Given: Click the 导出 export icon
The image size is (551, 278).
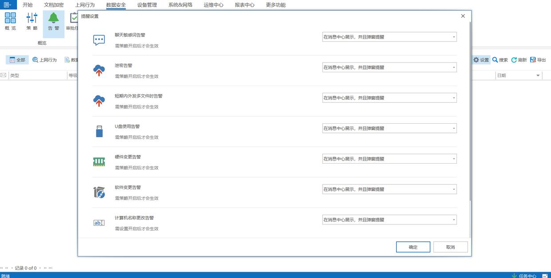Looking at the screenshot, I should point(533,60).
